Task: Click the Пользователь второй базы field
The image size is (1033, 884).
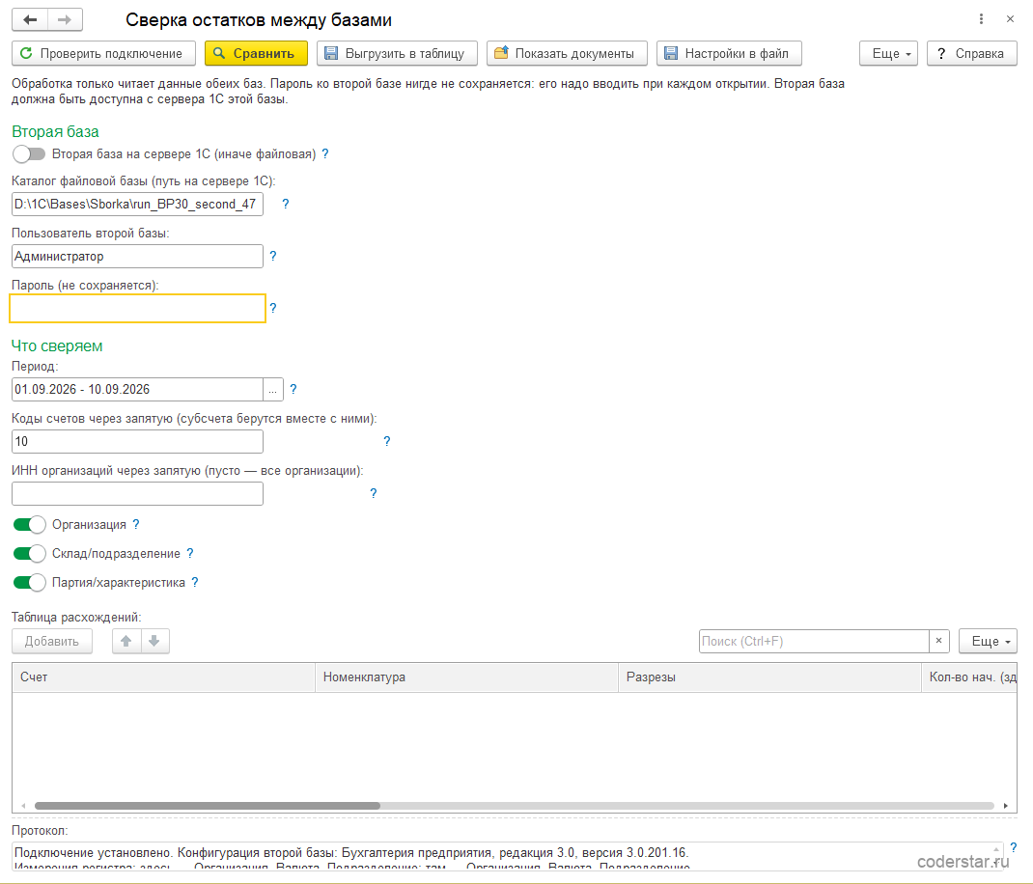Action: tap(138, 257)
